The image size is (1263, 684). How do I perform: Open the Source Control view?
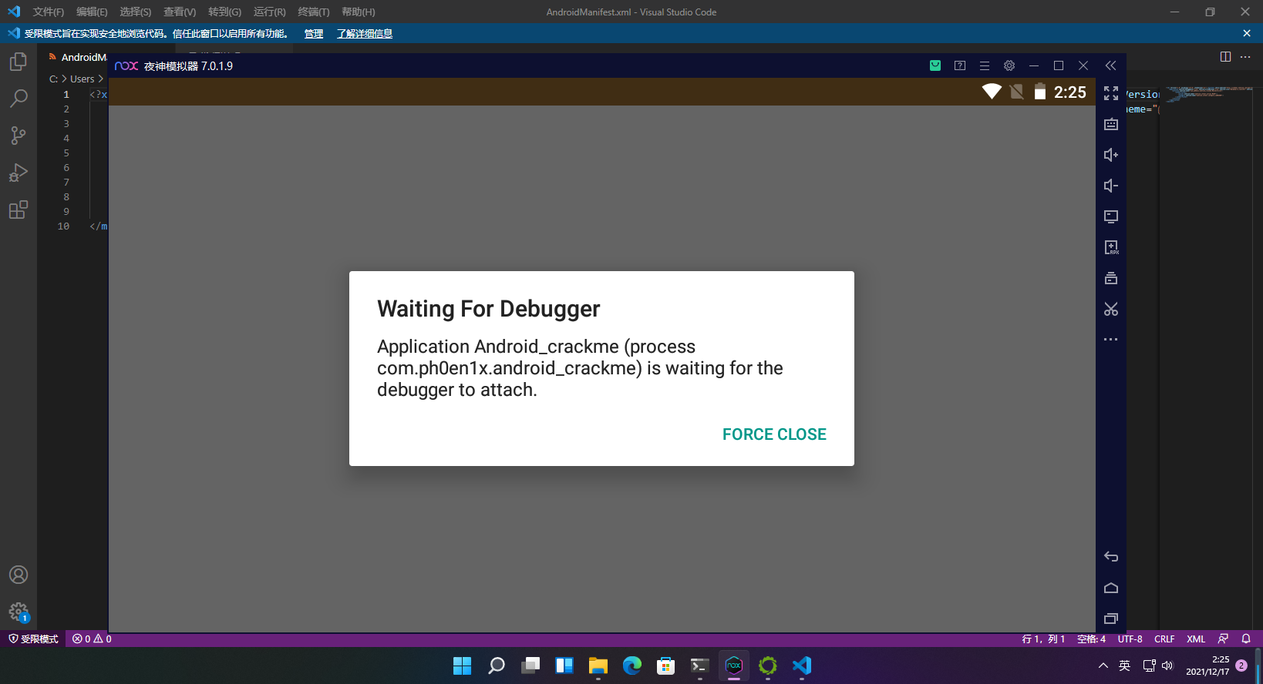(x=19, y=136)
